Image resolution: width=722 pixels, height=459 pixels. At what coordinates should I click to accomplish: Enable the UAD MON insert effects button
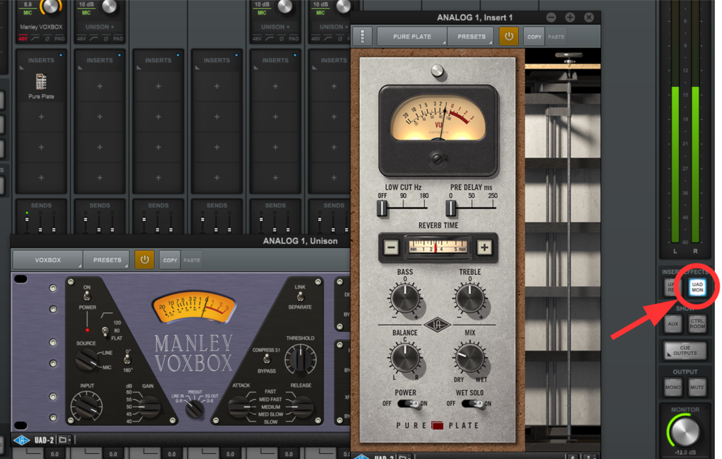(697, 287)
